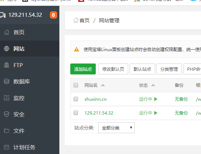Viewport: 201px width, 154px height.
Task: Click 运行中 status for 129.211.54.32
Action: [x=146, y=113]
